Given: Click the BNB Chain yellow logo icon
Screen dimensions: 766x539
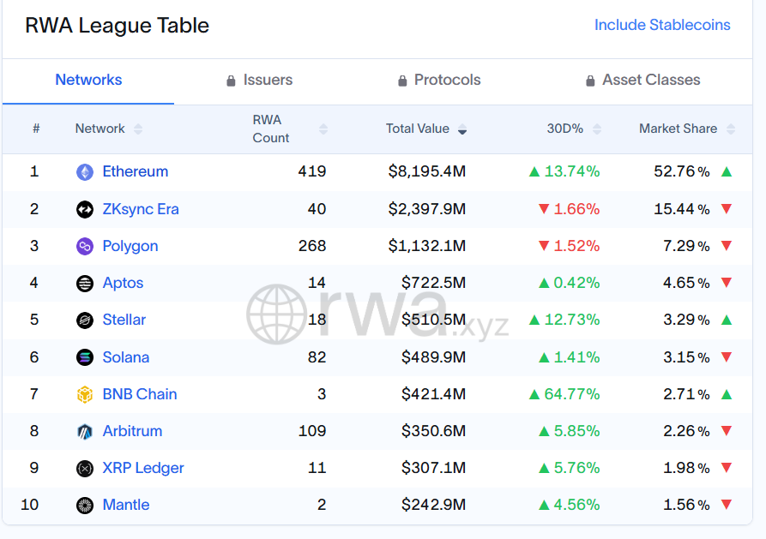Looking at the screenshot, I should tap(85, 394).
